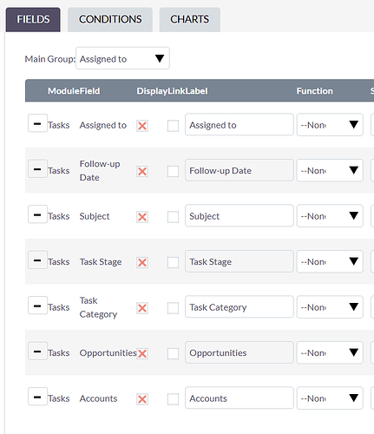Click the minus button for Subject row
Image resolution: width=374 pixels, height=434 pixels.
pos(37,214)
